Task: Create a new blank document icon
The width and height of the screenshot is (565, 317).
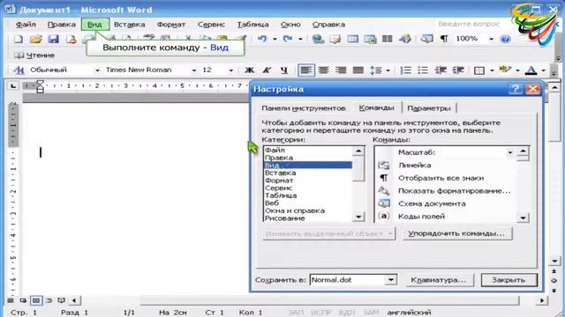Action: pos(18,39)
